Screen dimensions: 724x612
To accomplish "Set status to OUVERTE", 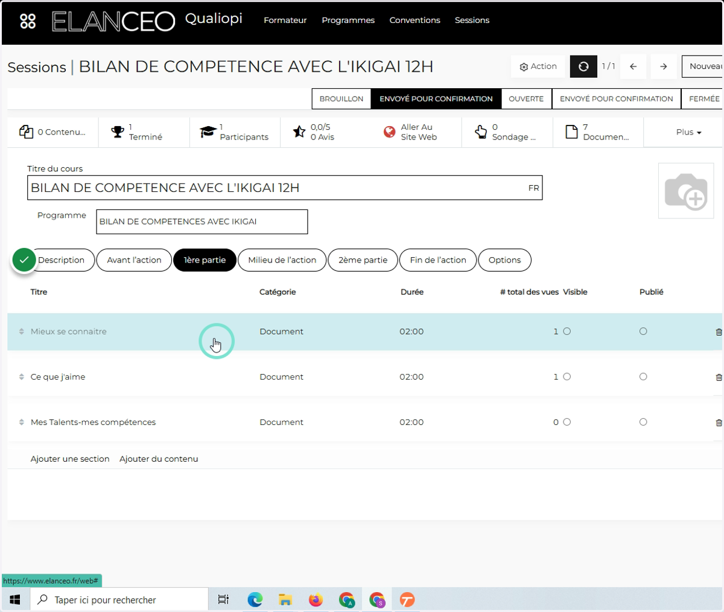I will [x=526, y=99].
